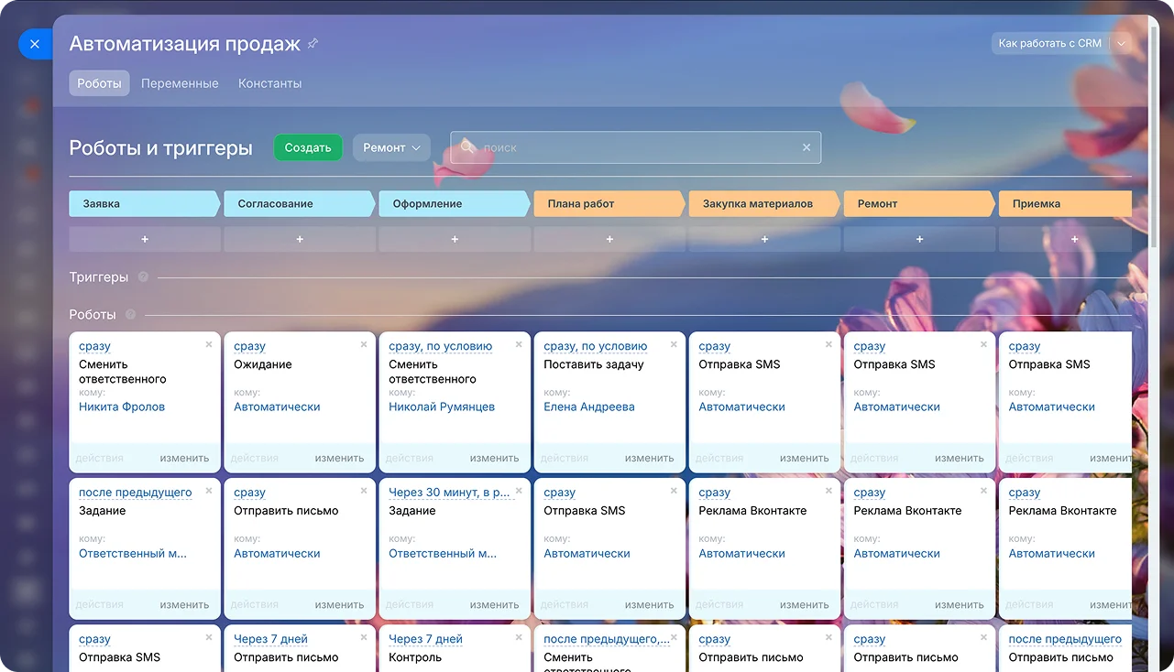Open the Елена Андреева assignee link
This screenshot has width=1174, height=672.
click(588, 407)
